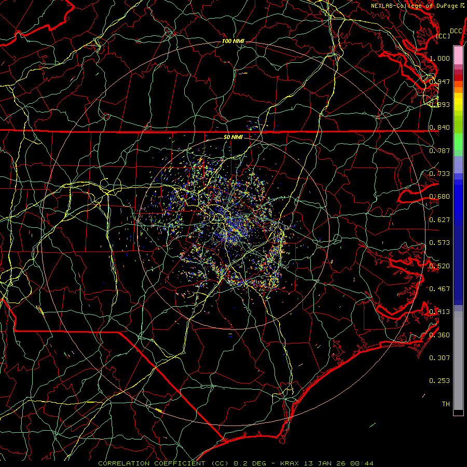This screenshot has width=467, height=467.
Task: Select the 0.733 scale value
Action: pos(439,174)
